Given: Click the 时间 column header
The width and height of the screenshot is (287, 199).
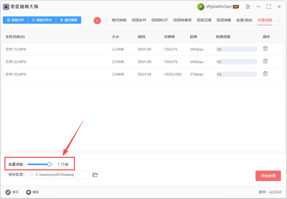Looking at the screenshot, I should point(142,37).
